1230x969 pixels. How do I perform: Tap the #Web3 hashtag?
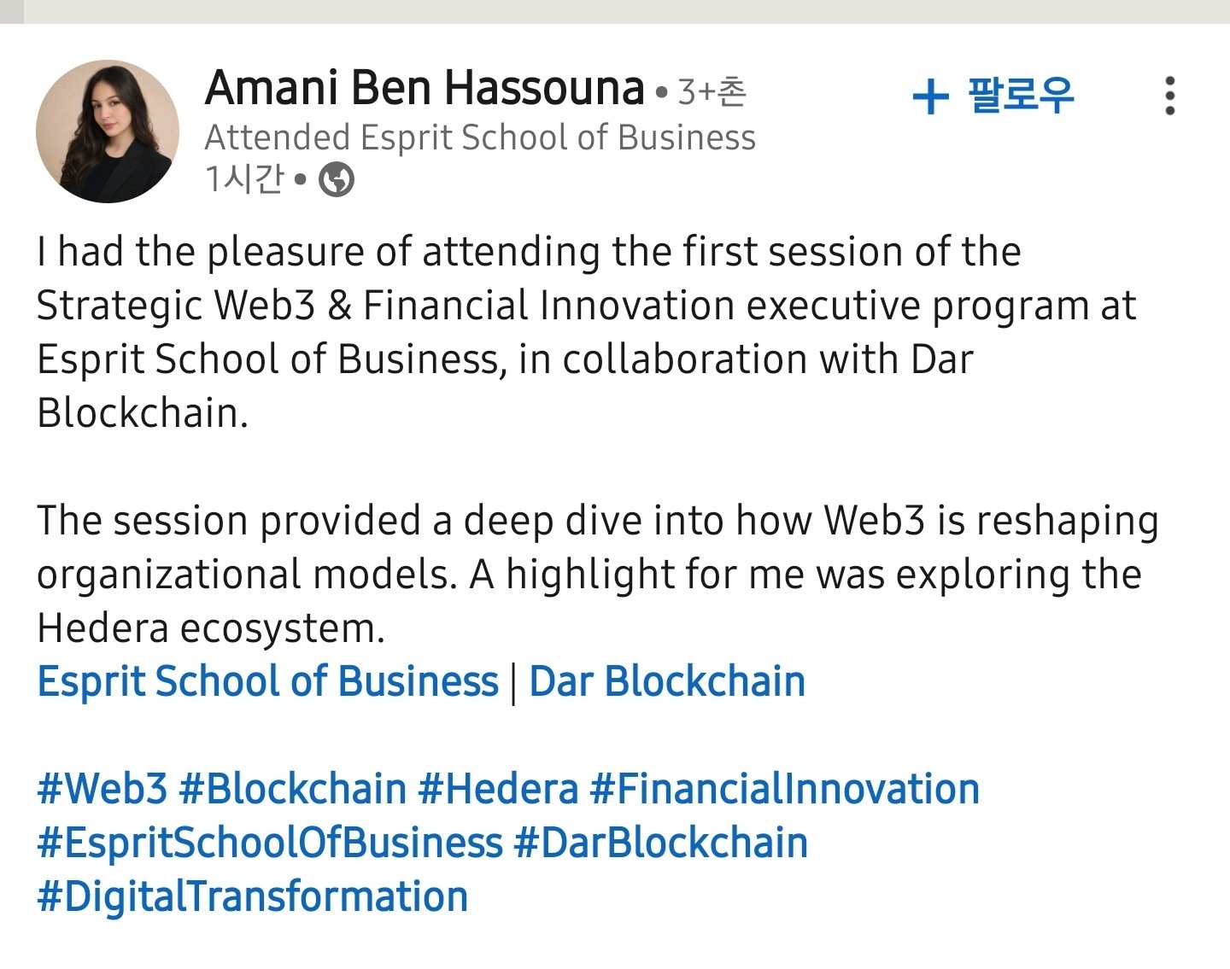coord(102,789)
